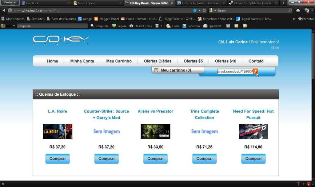
Task: Open Ofertas $10 in the site menu
Action: [x=225, y=61]
